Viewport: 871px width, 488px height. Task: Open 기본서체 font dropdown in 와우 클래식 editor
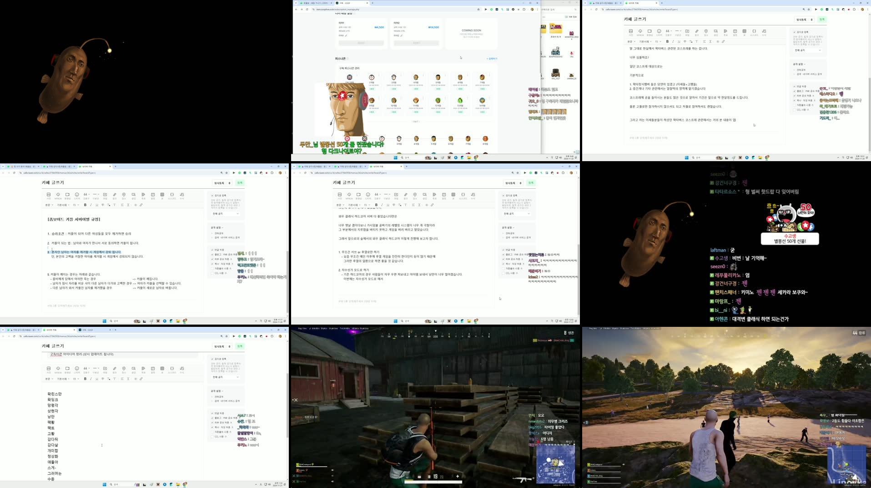pyautogui.click(x=355, y=205)
